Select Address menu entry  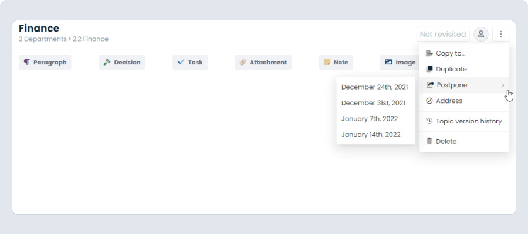(x=449, y=101)
